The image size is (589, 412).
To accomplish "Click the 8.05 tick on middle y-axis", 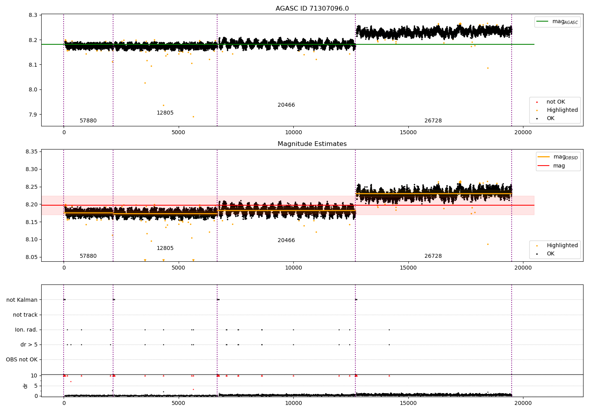I will [31, 257].
